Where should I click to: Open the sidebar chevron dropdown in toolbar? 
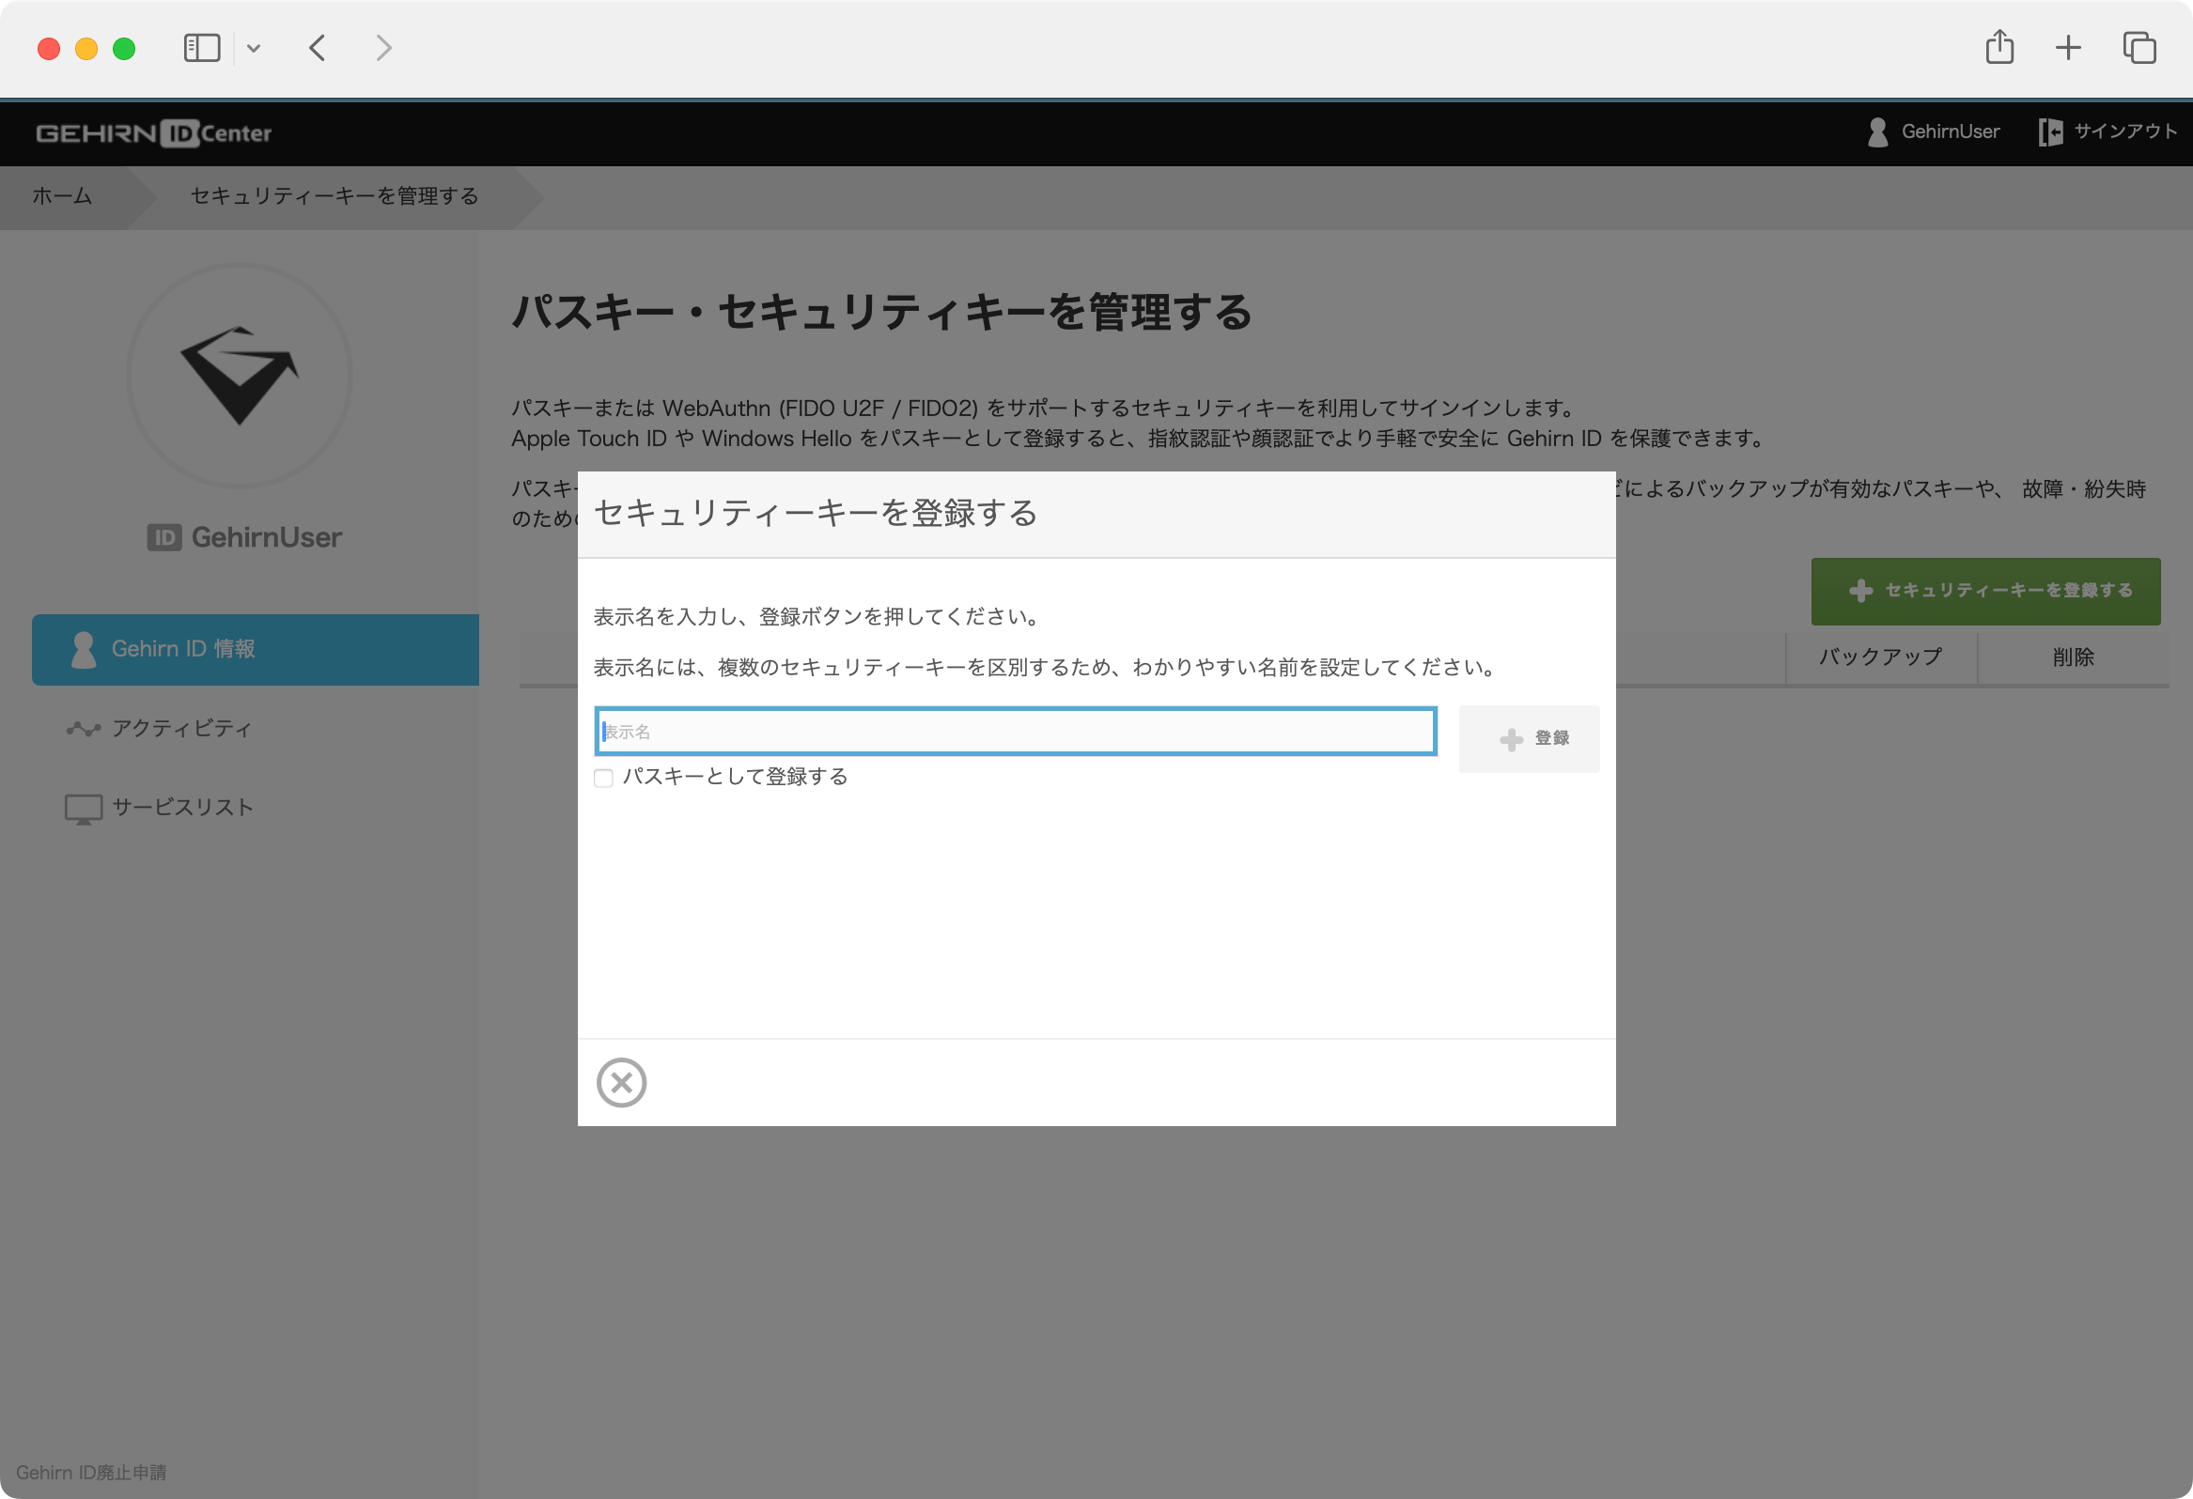tap(252, 47)
